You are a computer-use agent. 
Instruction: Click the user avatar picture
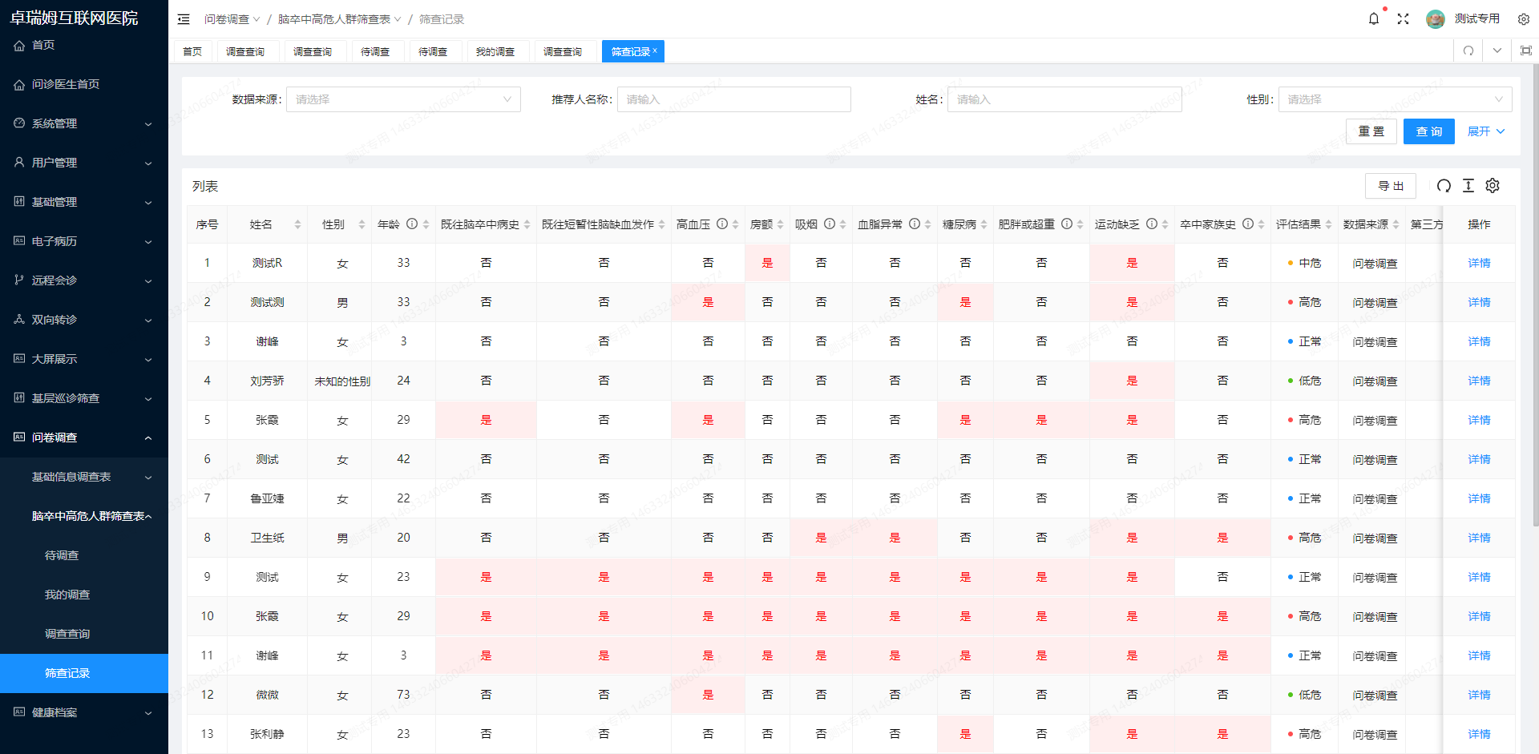click(1436, 18)
